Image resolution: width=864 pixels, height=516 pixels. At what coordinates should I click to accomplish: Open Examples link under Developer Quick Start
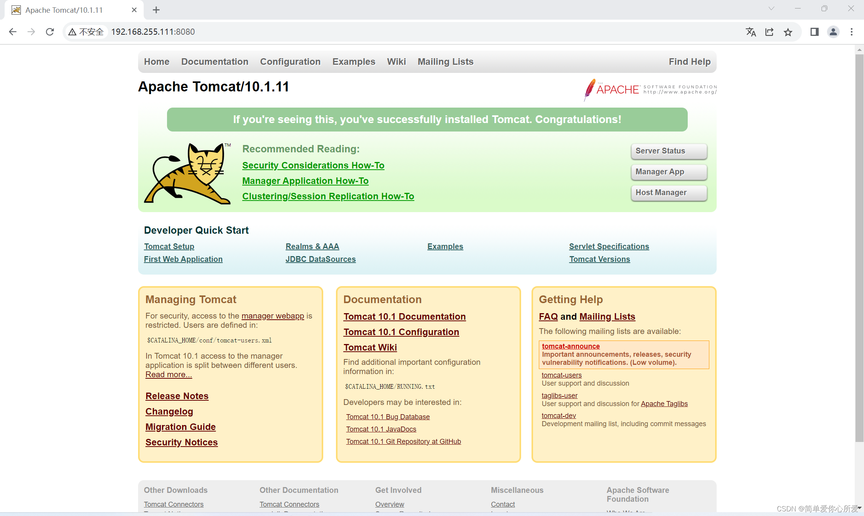445,246
